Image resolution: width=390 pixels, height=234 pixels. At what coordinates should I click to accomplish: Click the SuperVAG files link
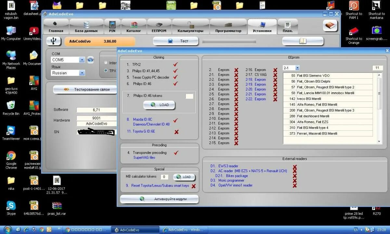[x=144, y=158]
